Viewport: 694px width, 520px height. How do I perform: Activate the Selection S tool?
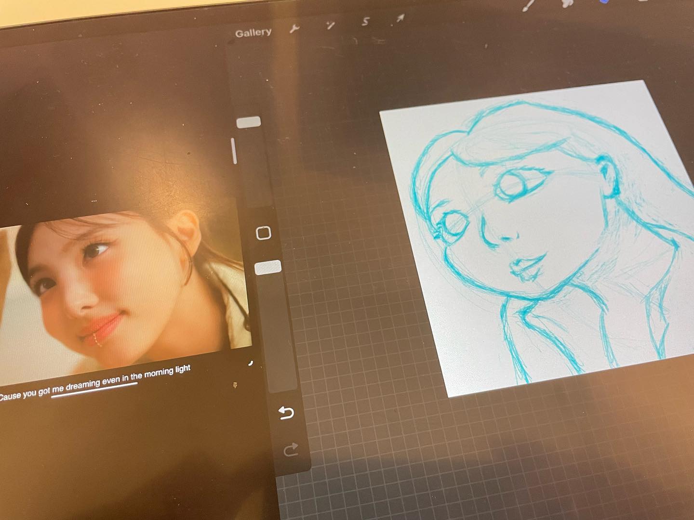366,22
